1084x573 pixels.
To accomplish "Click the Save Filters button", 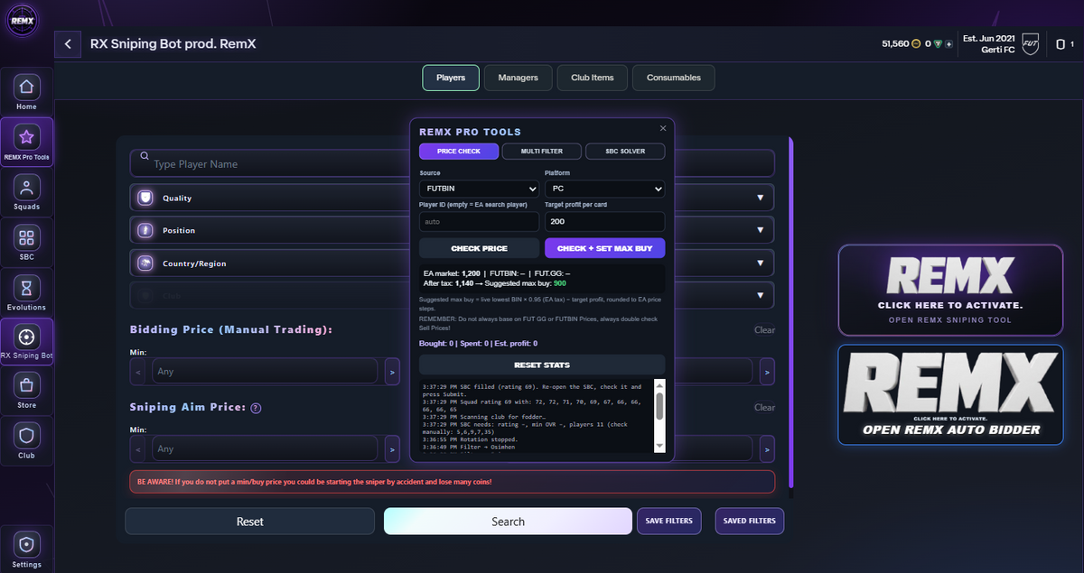I will click(669, 521).
